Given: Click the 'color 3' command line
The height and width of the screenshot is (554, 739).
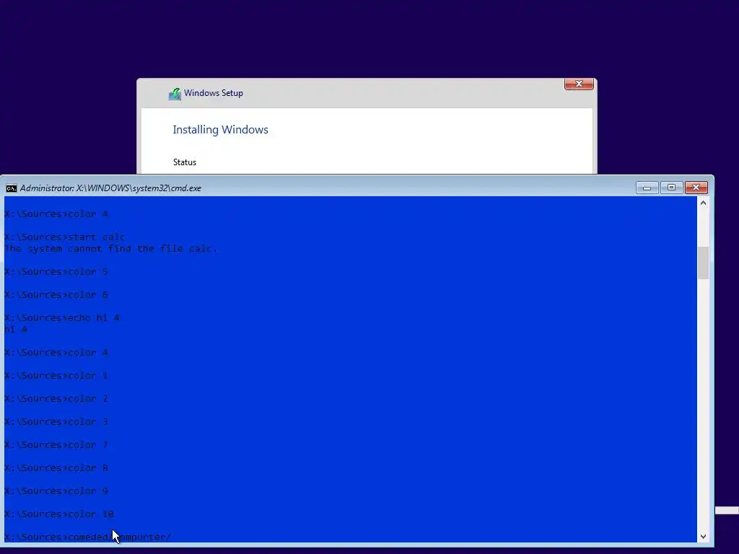Looking at the screenshot, I should (x=56, y=421).
